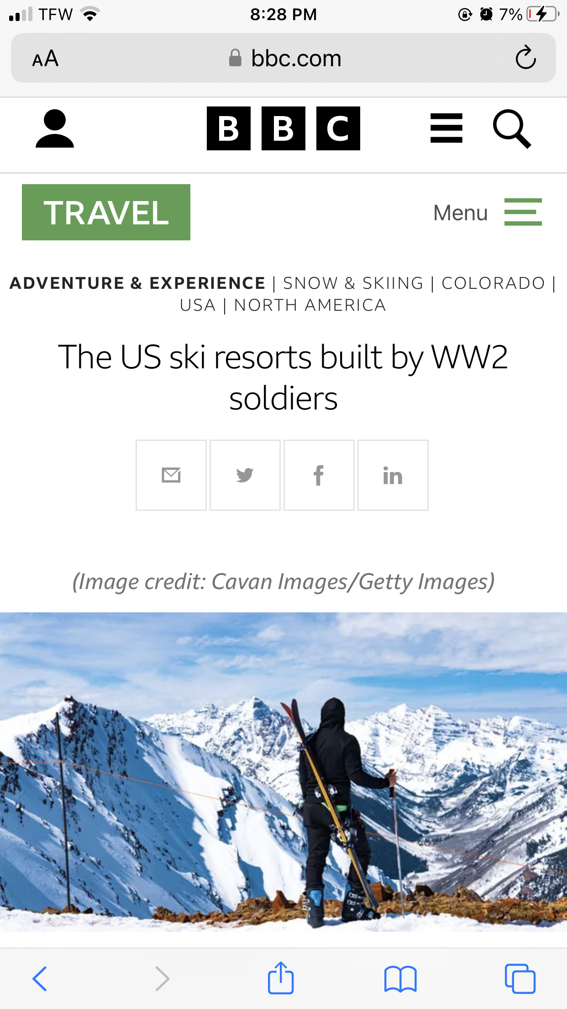Go back with Safari back arrow
567x1009 pixels.
click(40, 978)
